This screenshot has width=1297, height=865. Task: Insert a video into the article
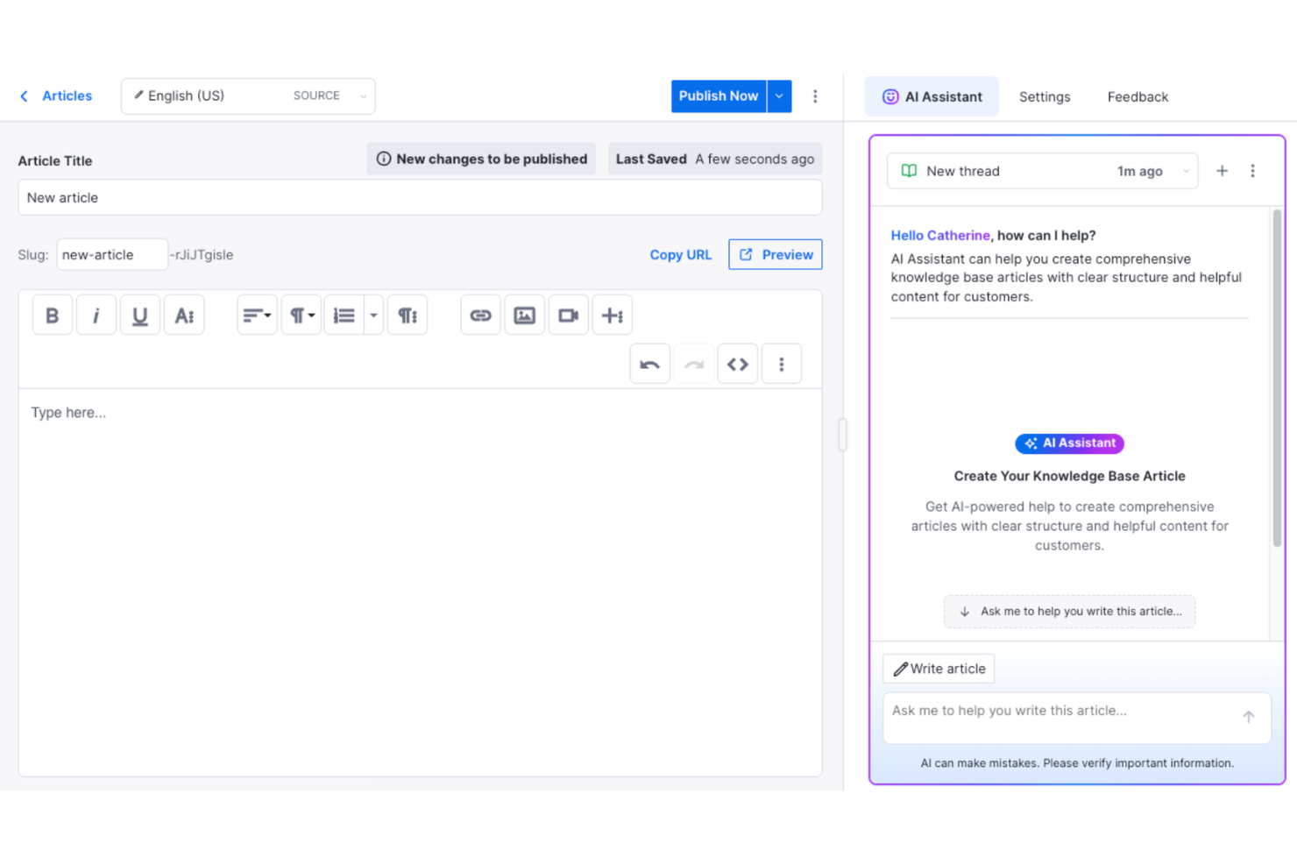568,315
